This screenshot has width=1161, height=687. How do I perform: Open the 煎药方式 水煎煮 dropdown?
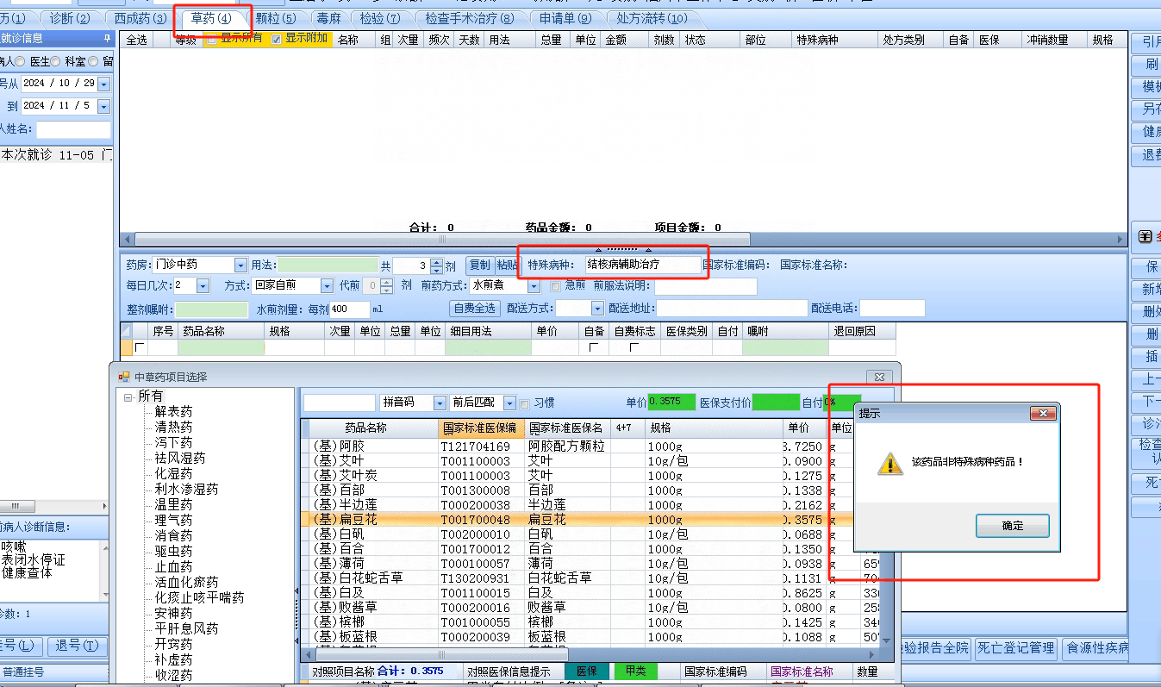click(x=534, y=285)
